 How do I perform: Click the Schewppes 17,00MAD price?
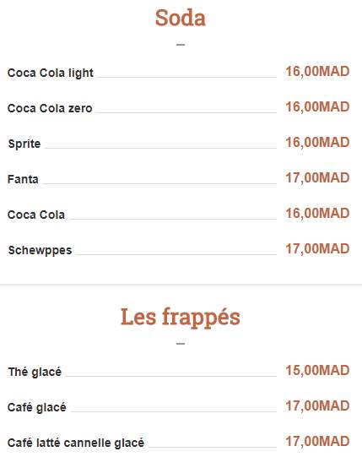click(317, 249)
